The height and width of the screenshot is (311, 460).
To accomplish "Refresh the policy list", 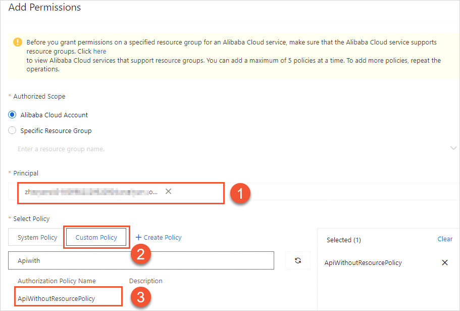I will point(298,260).
